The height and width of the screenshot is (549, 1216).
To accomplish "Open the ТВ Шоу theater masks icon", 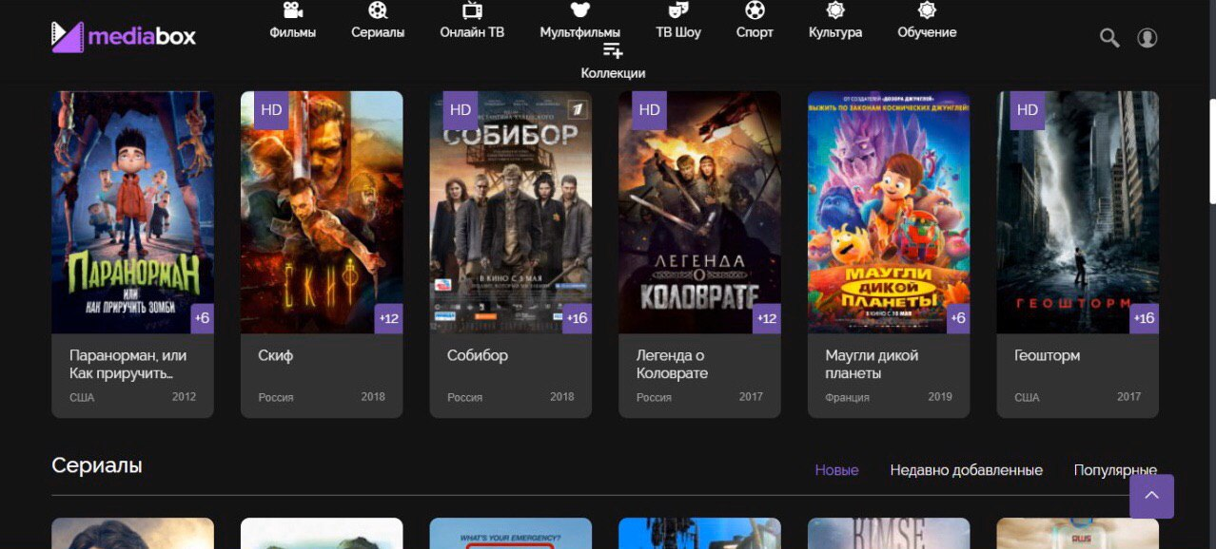I will 678,10.
